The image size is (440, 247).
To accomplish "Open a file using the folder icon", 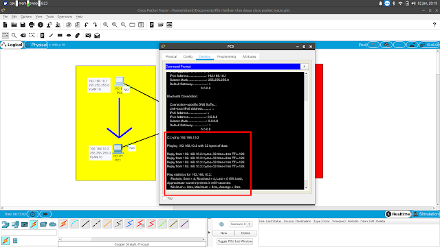I will click(x=14, y=25).
